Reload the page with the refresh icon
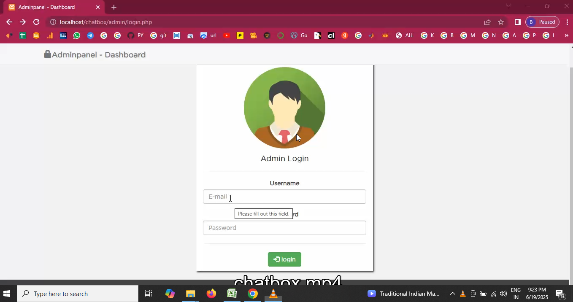Viewport: 573px width, 302px height. (36, 22)
